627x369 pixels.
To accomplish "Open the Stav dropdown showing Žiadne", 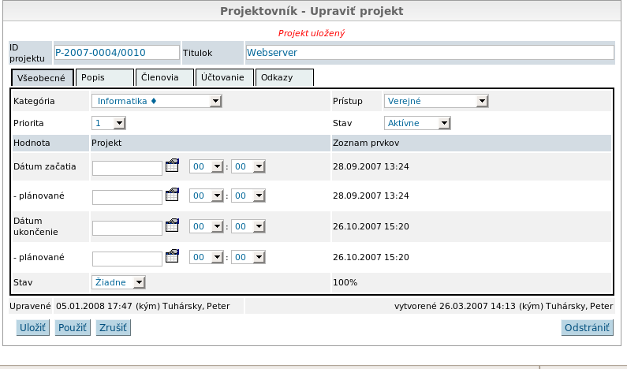I will point(118,282).
